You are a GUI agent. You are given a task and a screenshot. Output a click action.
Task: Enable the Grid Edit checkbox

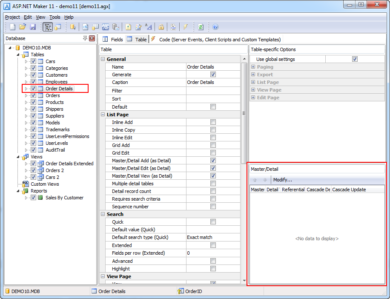point(213,153)
